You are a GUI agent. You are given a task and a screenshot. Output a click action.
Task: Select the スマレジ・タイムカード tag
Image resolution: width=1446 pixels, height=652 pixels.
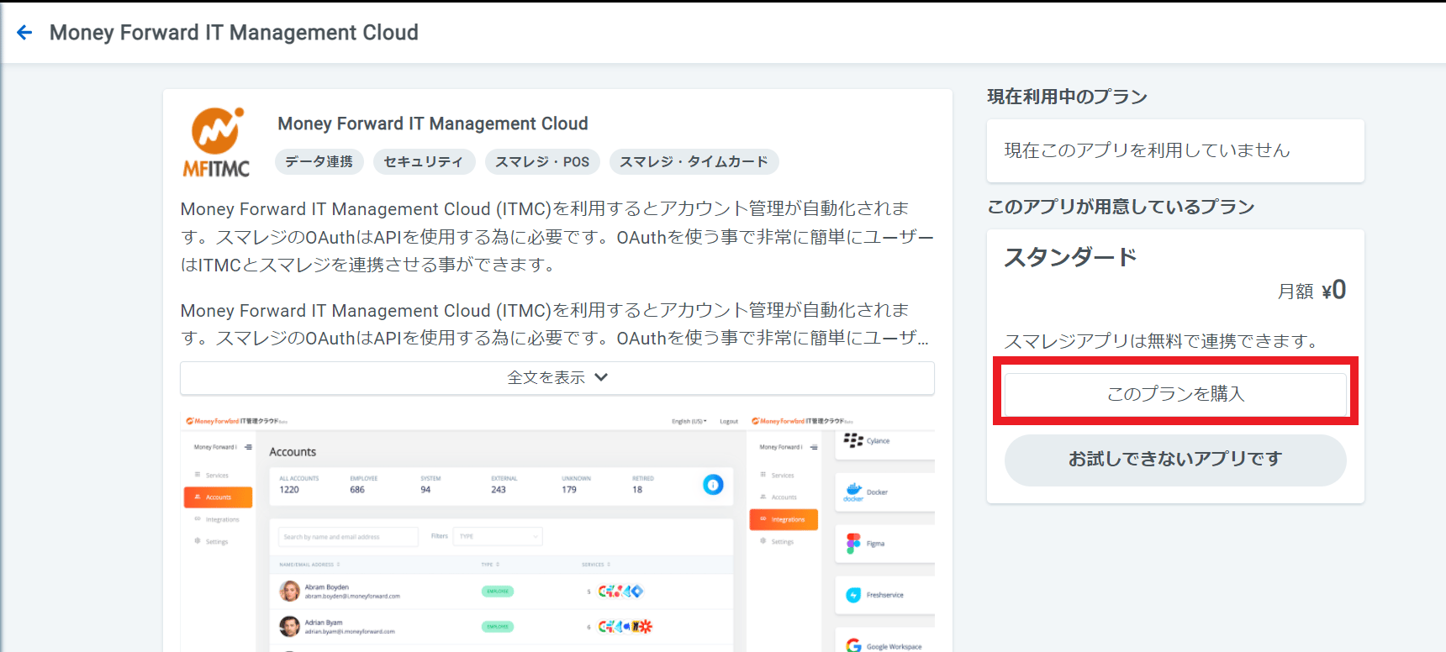(694, 161)
